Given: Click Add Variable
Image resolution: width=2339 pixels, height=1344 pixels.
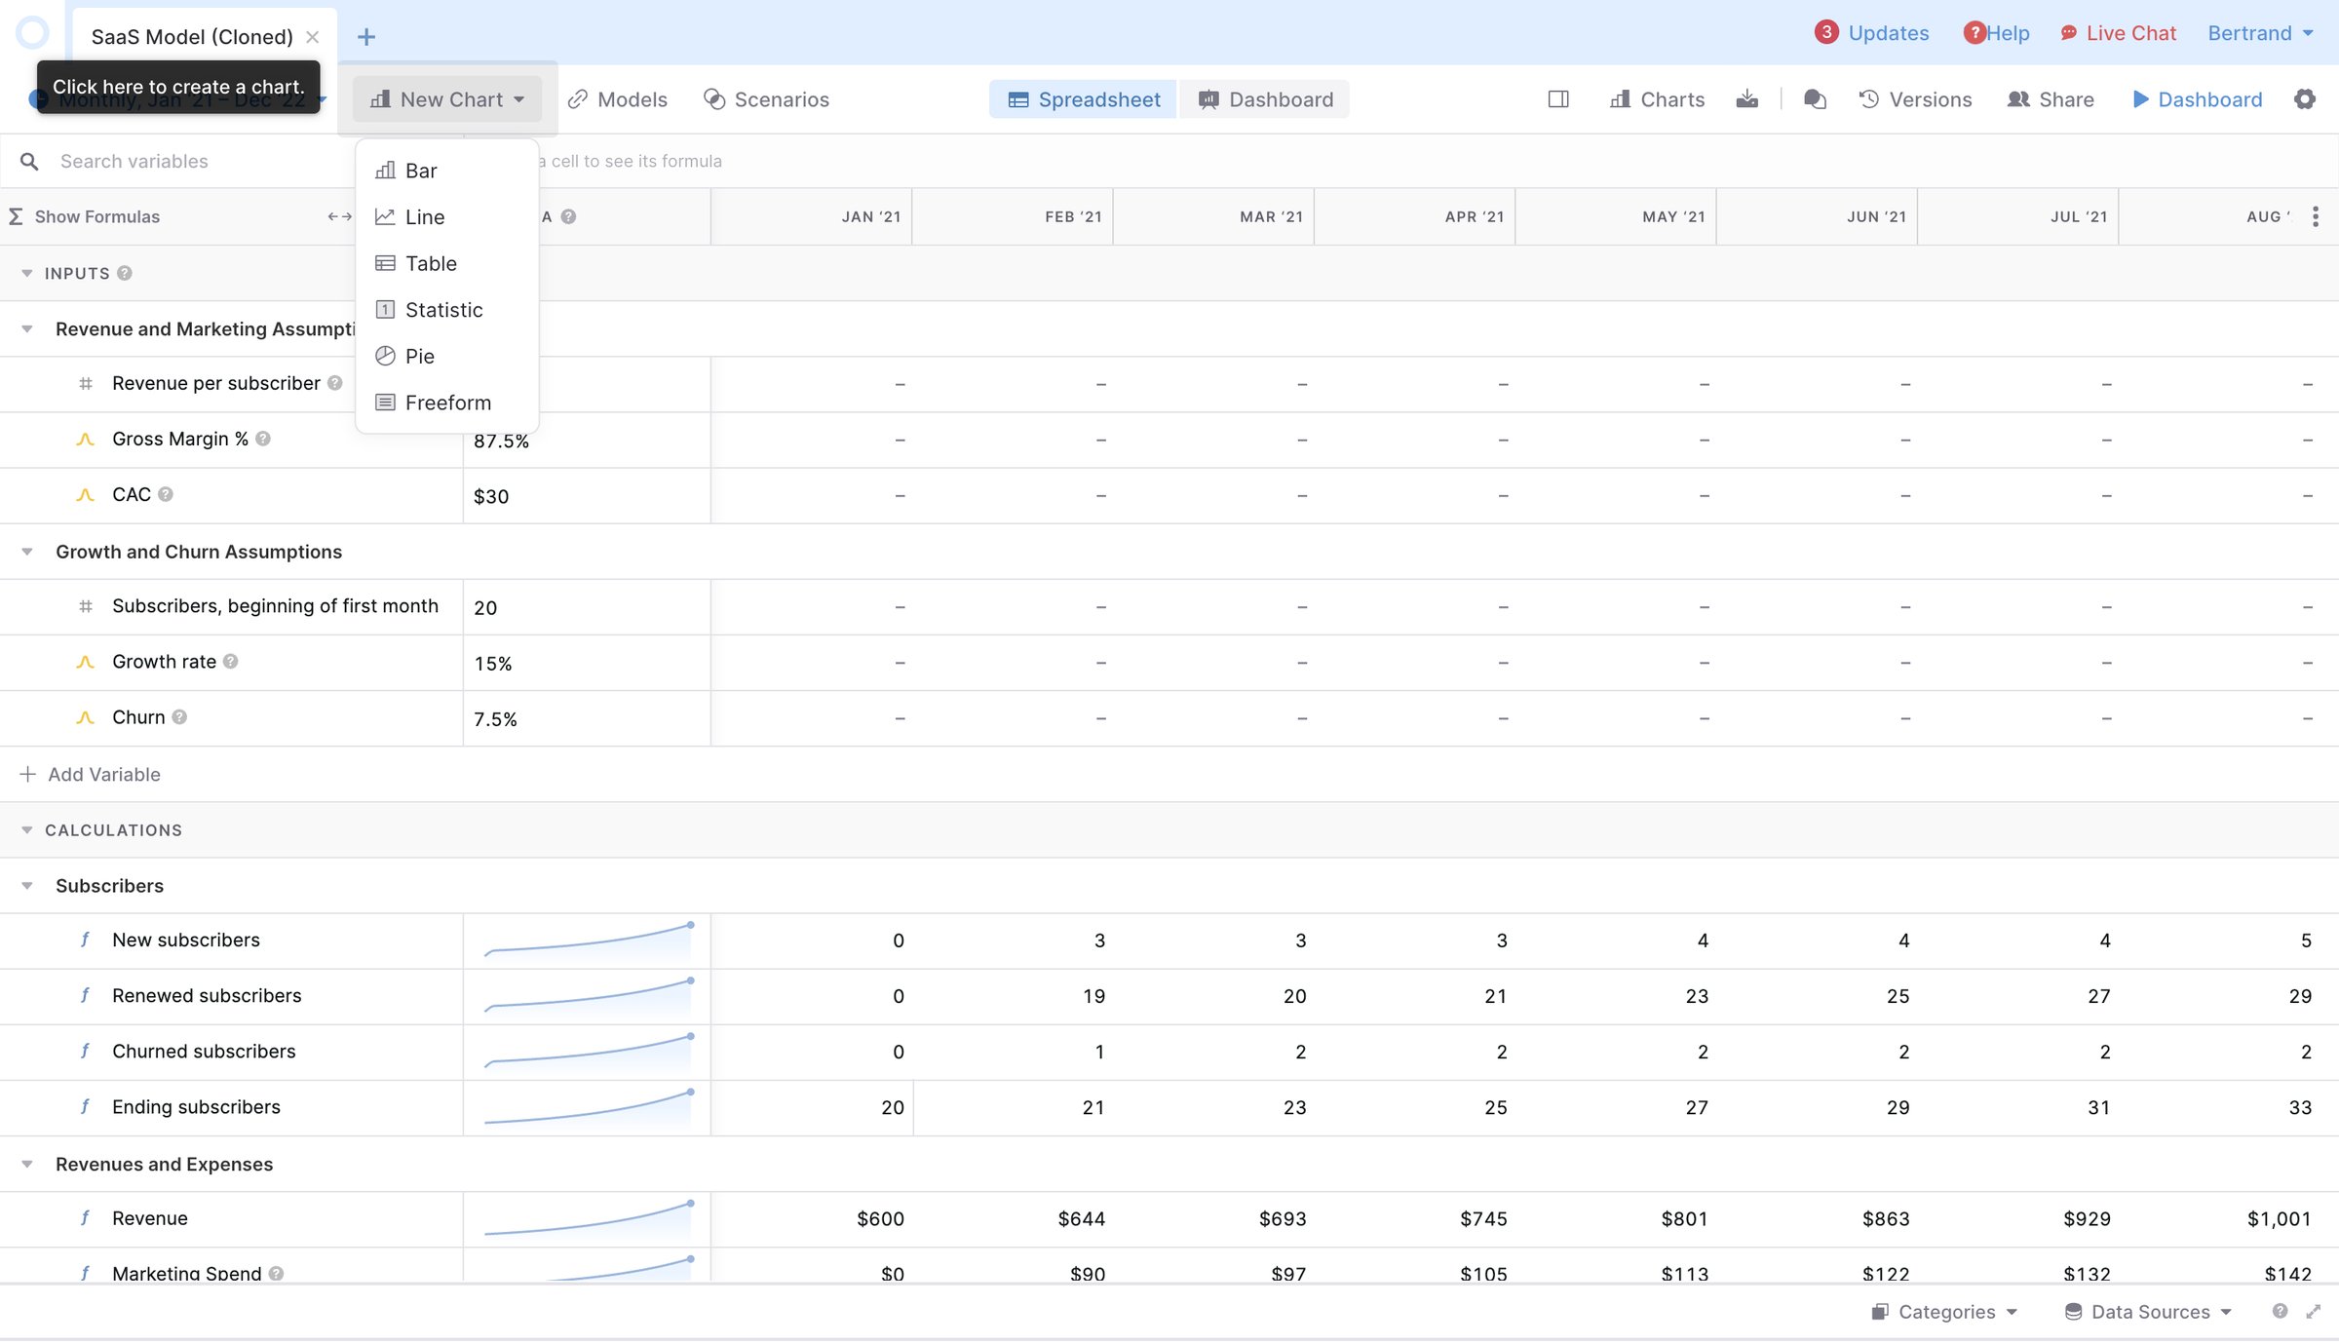Looking at the screenshot, I should pos(90,775).
